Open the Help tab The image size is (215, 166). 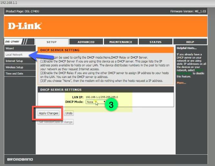pos(190,42)
